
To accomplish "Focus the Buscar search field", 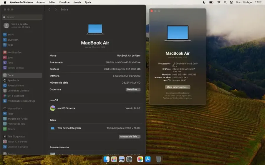I will pos(22,17).
